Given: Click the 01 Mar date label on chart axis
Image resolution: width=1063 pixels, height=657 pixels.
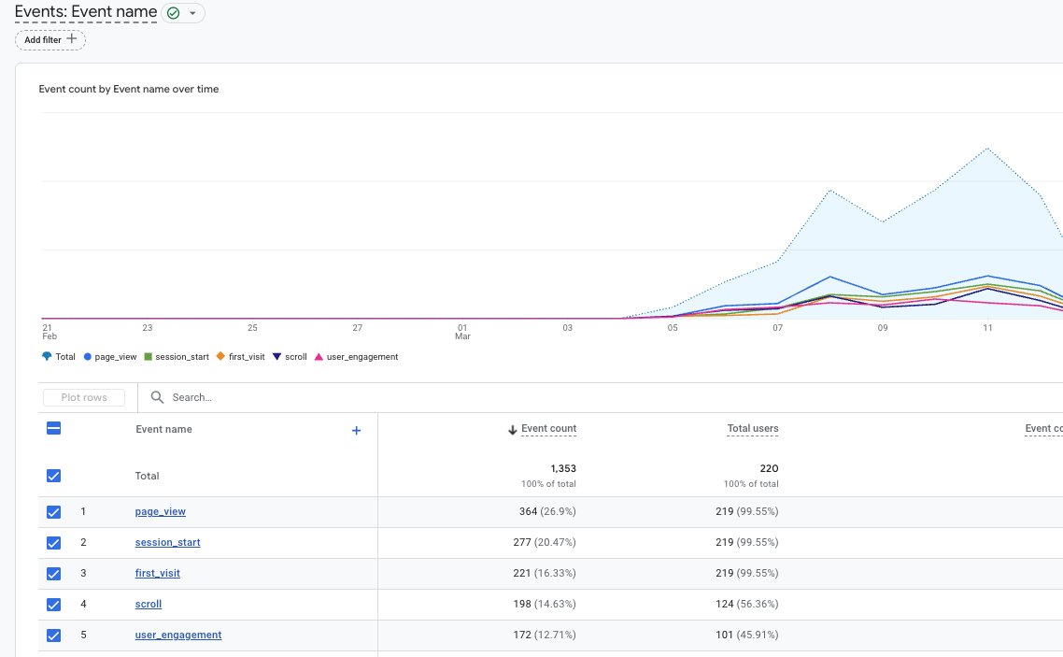Looking at the screenshot, I should [462, 332].
